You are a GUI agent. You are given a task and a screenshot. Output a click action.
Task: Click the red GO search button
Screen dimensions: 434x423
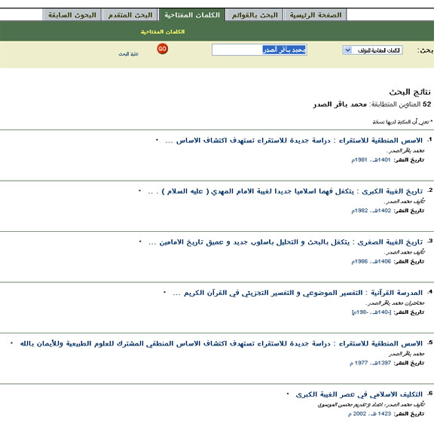pos(163,49)
